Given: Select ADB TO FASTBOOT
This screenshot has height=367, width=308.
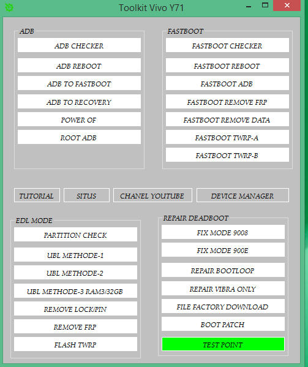Looking at the screenshot, I should (x=79, y=83).
